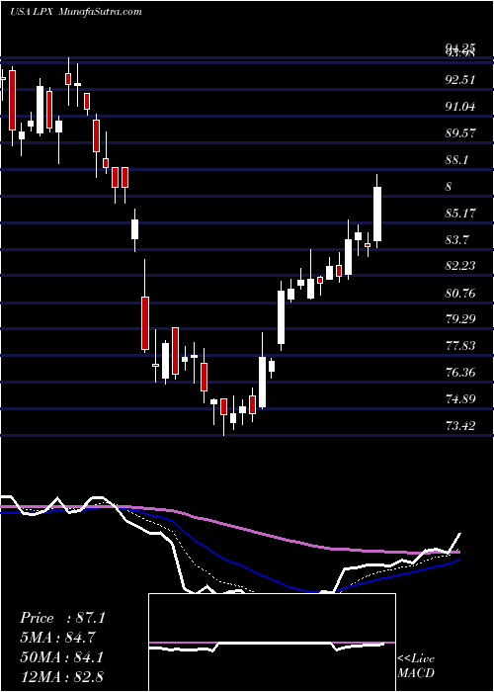Click the 79.29 price axis label
Image resolution: width=494 pixels, height=692 pixels.
(x=460, y=318)
